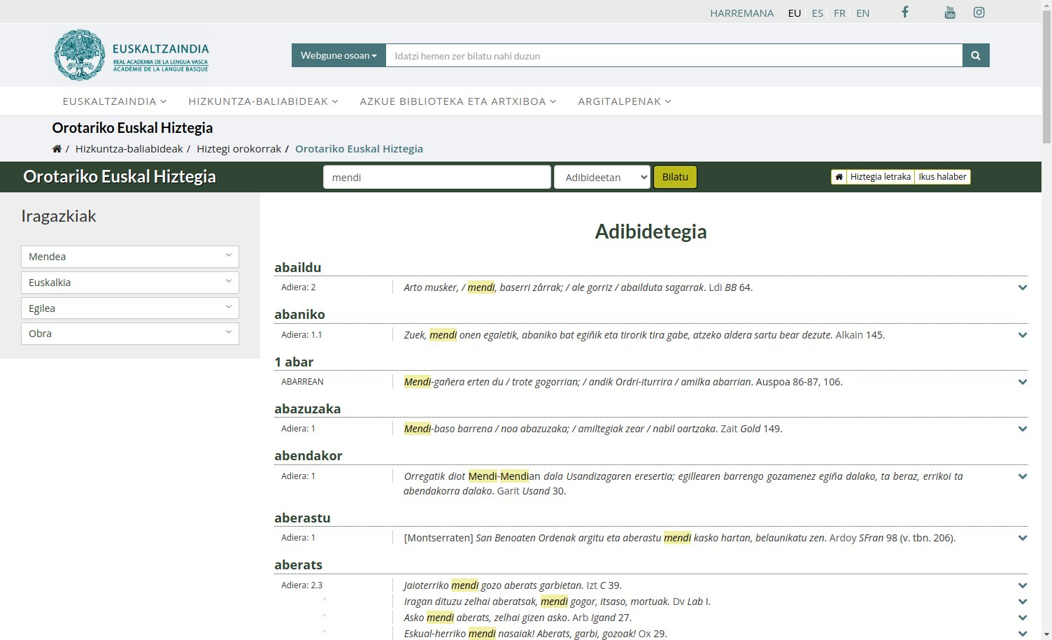Focus the 'Idatzi hemen zer bilatu nahi duzun' field

pos(674,55)
